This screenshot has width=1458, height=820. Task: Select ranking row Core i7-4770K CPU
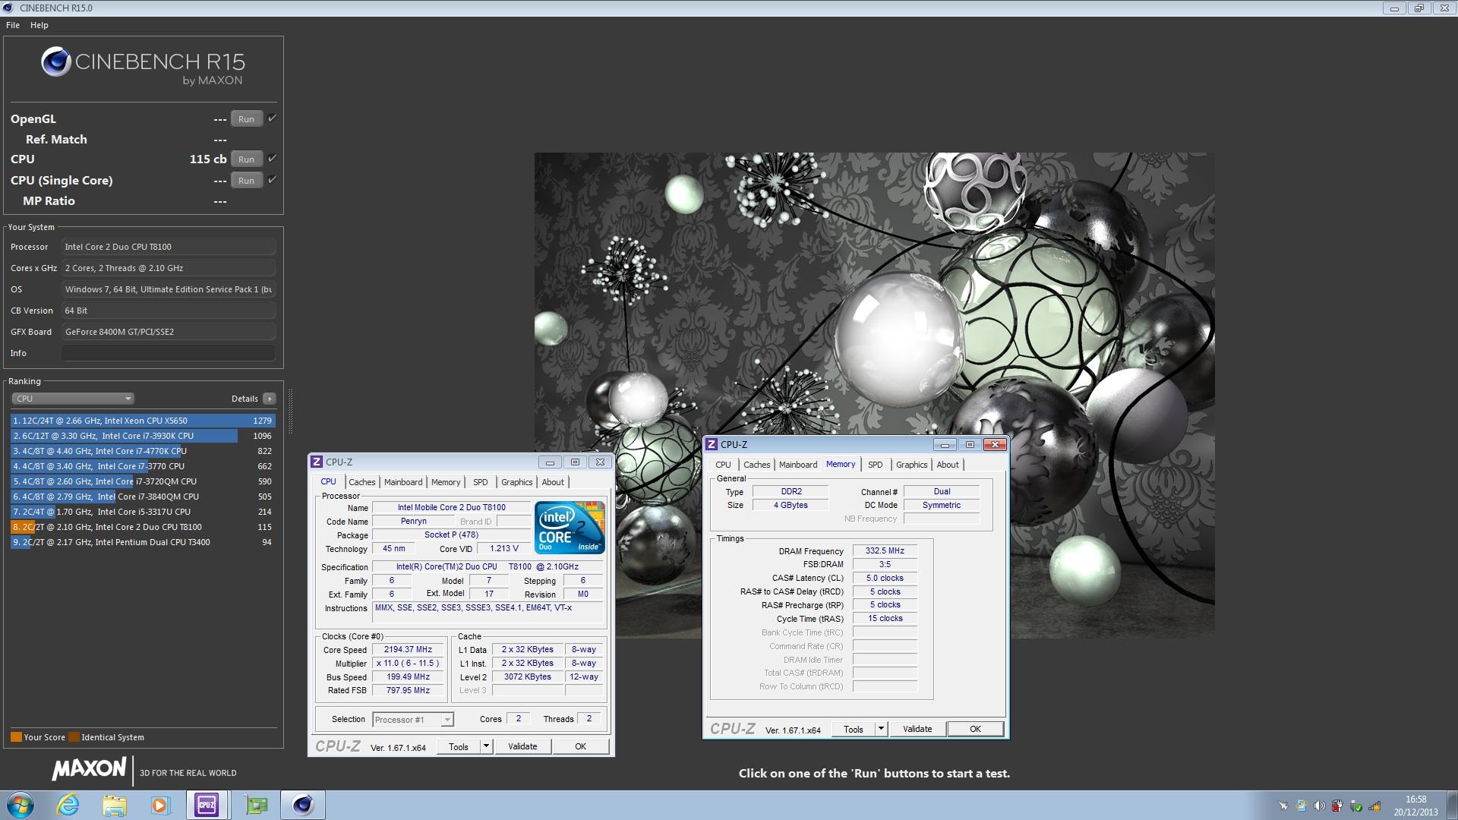143,451
